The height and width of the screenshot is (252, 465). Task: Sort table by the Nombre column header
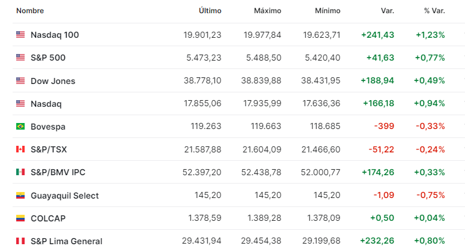click(x=30, y=11)
